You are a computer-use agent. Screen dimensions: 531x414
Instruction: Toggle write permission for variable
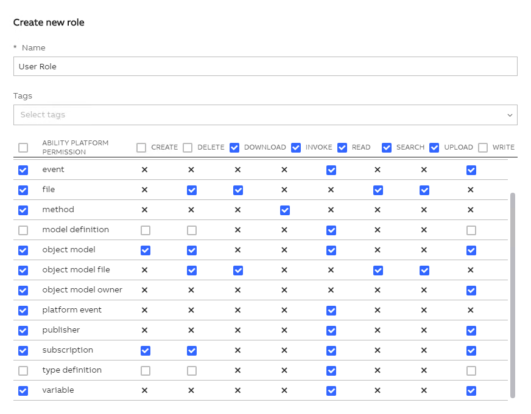point(471,391)
